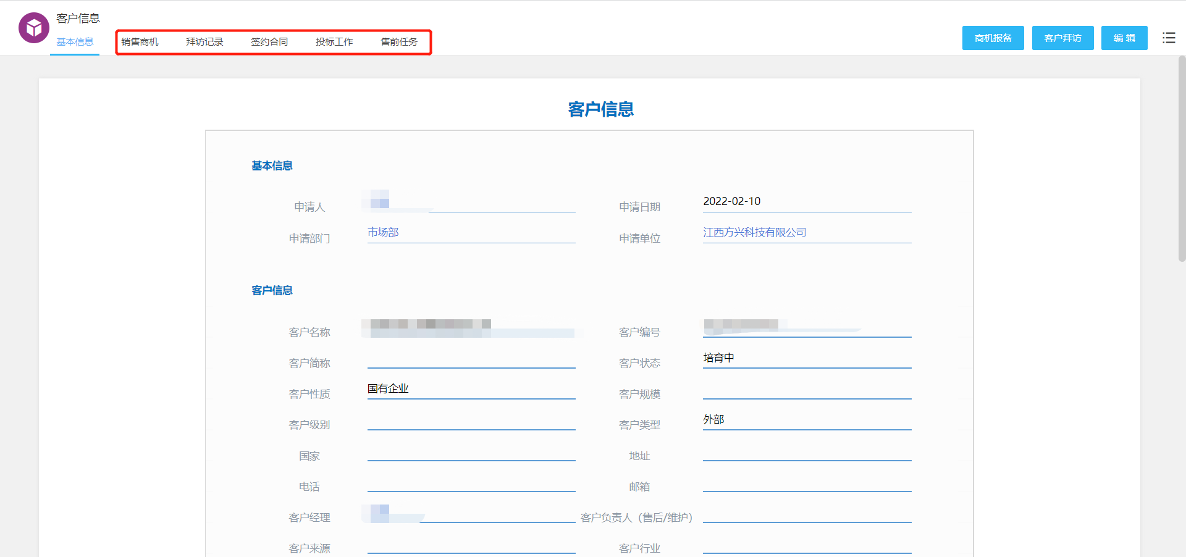Click the blue 客户信息 section title
The width and height of the screenshot is (1186, 557).
(x=272, y=290)
